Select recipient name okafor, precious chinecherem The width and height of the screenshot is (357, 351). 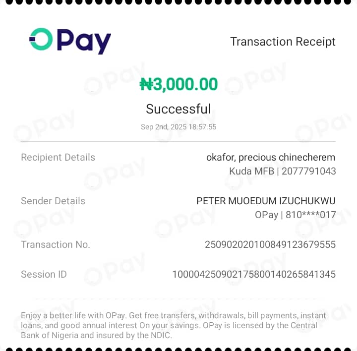click(271, 157)
